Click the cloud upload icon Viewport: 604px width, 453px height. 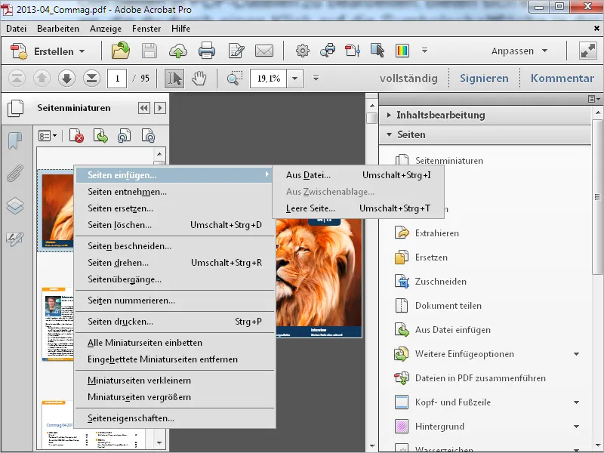(x=178, y=51)
